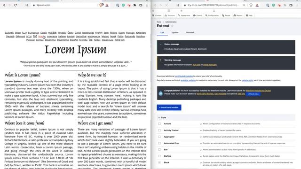Open Content in Drupal admin toolbar

[157, 15]
